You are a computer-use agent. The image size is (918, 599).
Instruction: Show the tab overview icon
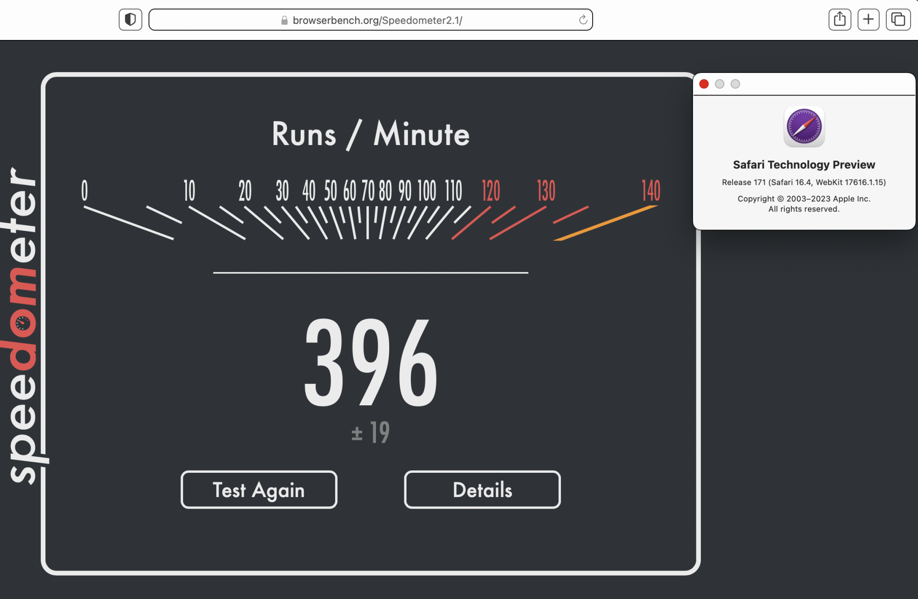pyautogui.click(x=898, y=20)
